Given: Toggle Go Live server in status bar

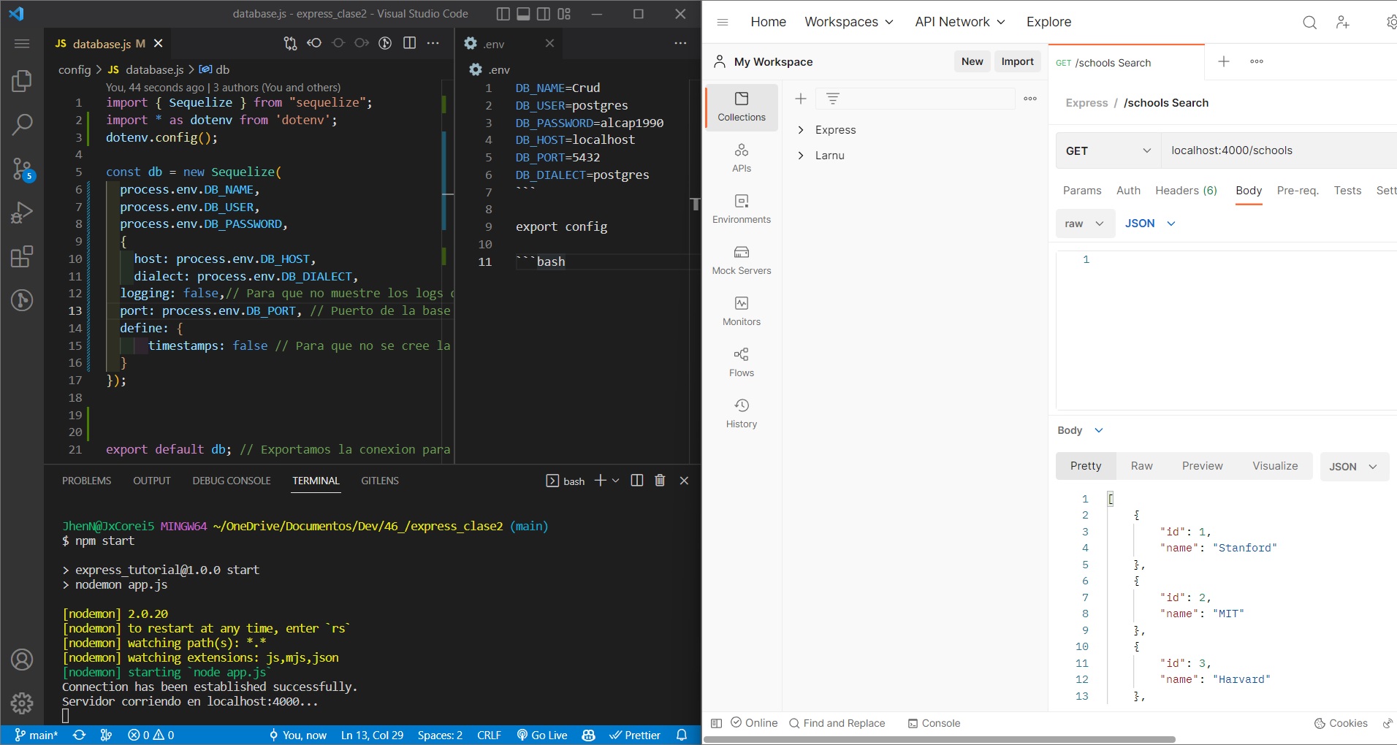Looking at the screenshot, I should (x=542, y=735).
